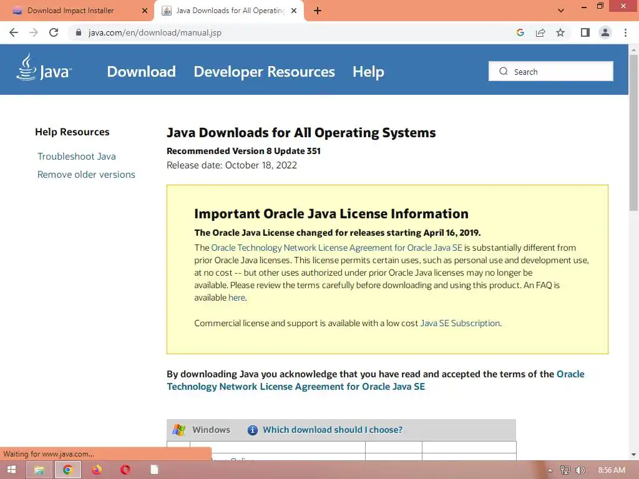639x479 pixels.
Task: Close the Download Impact Installer tab
Action: tap(145, 11)
